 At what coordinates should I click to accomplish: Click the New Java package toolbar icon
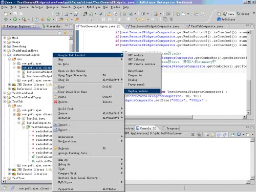(42, 19)
